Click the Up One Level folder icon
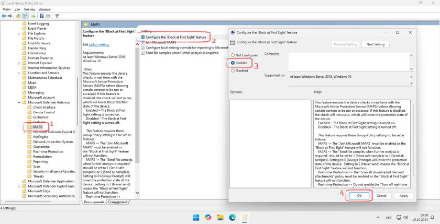The width and height of the screenshot is (440, 224). (18, 16)
